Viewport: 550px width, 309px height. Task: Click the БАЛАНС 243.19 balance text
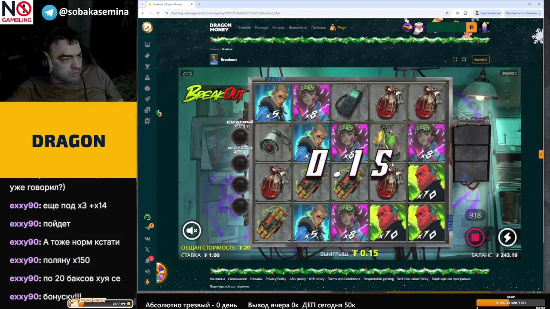coord(494,255)
